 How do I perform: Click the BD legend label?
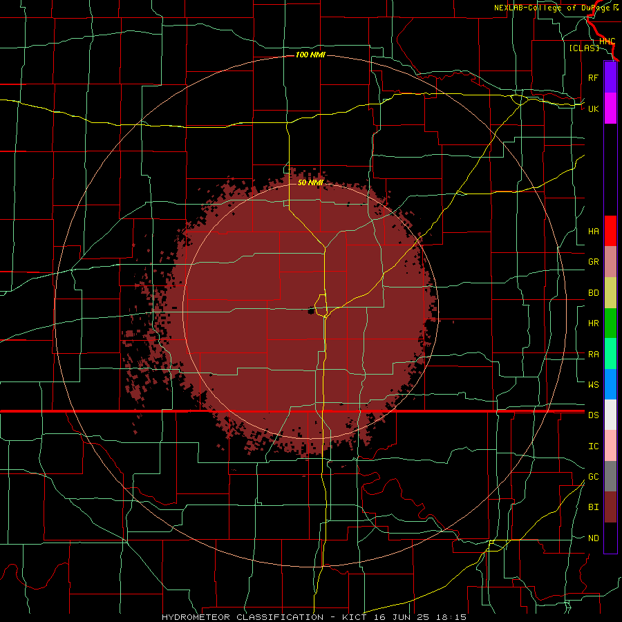pyautogui.click(x=593, y=293)
